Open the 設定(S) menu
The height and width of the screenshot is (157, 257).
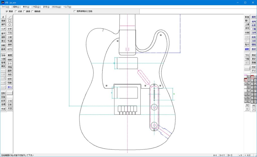click(x=46, y=7)
